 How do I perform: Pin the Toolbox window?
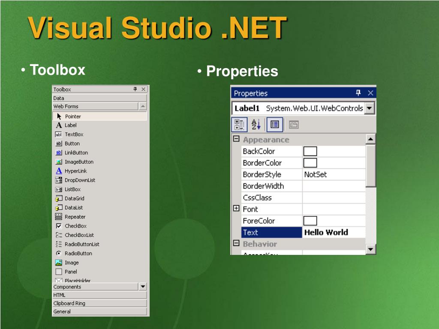[x=135, y=89]
